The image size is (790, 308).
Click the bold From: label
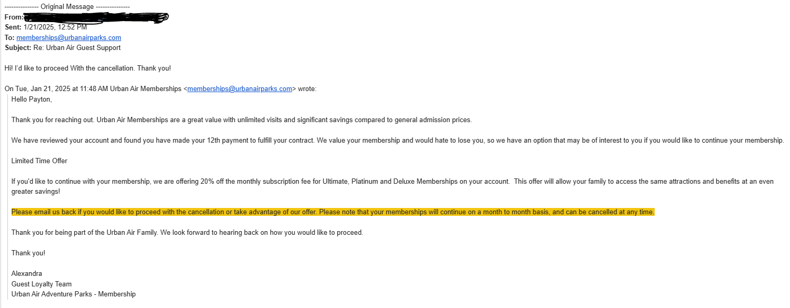point(14,17)
